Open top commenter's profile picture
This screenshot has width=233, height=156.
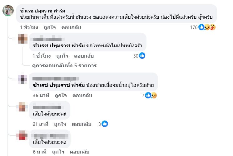coord(8,11)
